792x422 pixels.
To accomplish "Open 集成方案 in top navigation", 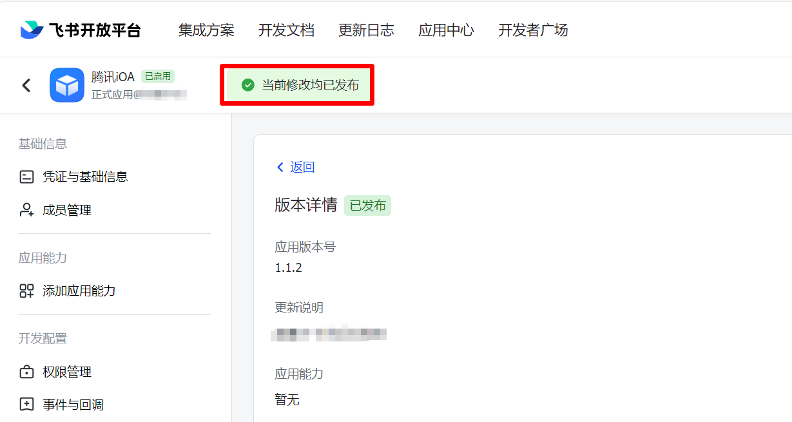I will (206, 30).
